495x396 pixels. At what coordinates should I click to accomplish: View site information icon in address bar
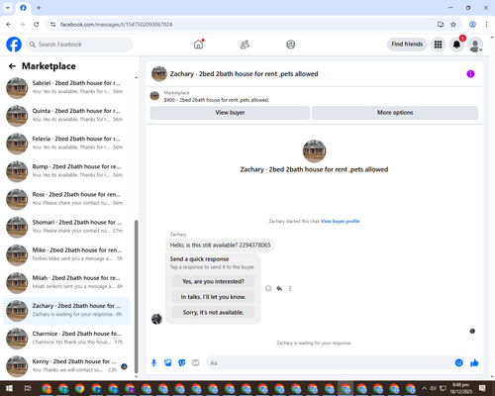(x=52, y=25)
